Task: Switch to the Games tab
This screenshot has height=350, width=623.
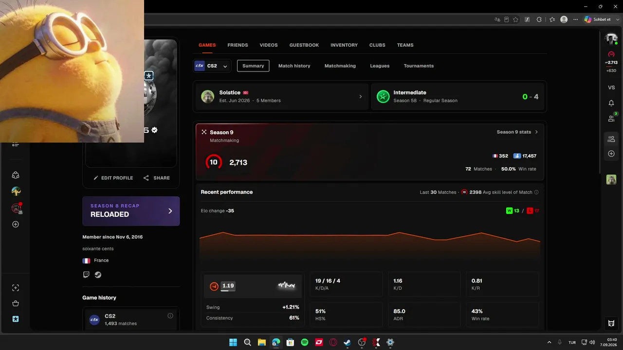Action: 207,45
